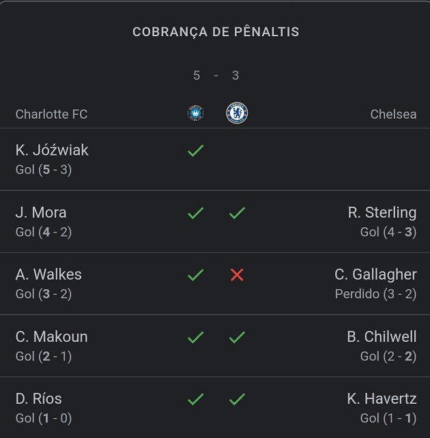
Task: Click K. Havertz's green goal checkmark
Action: click(237, 399)
